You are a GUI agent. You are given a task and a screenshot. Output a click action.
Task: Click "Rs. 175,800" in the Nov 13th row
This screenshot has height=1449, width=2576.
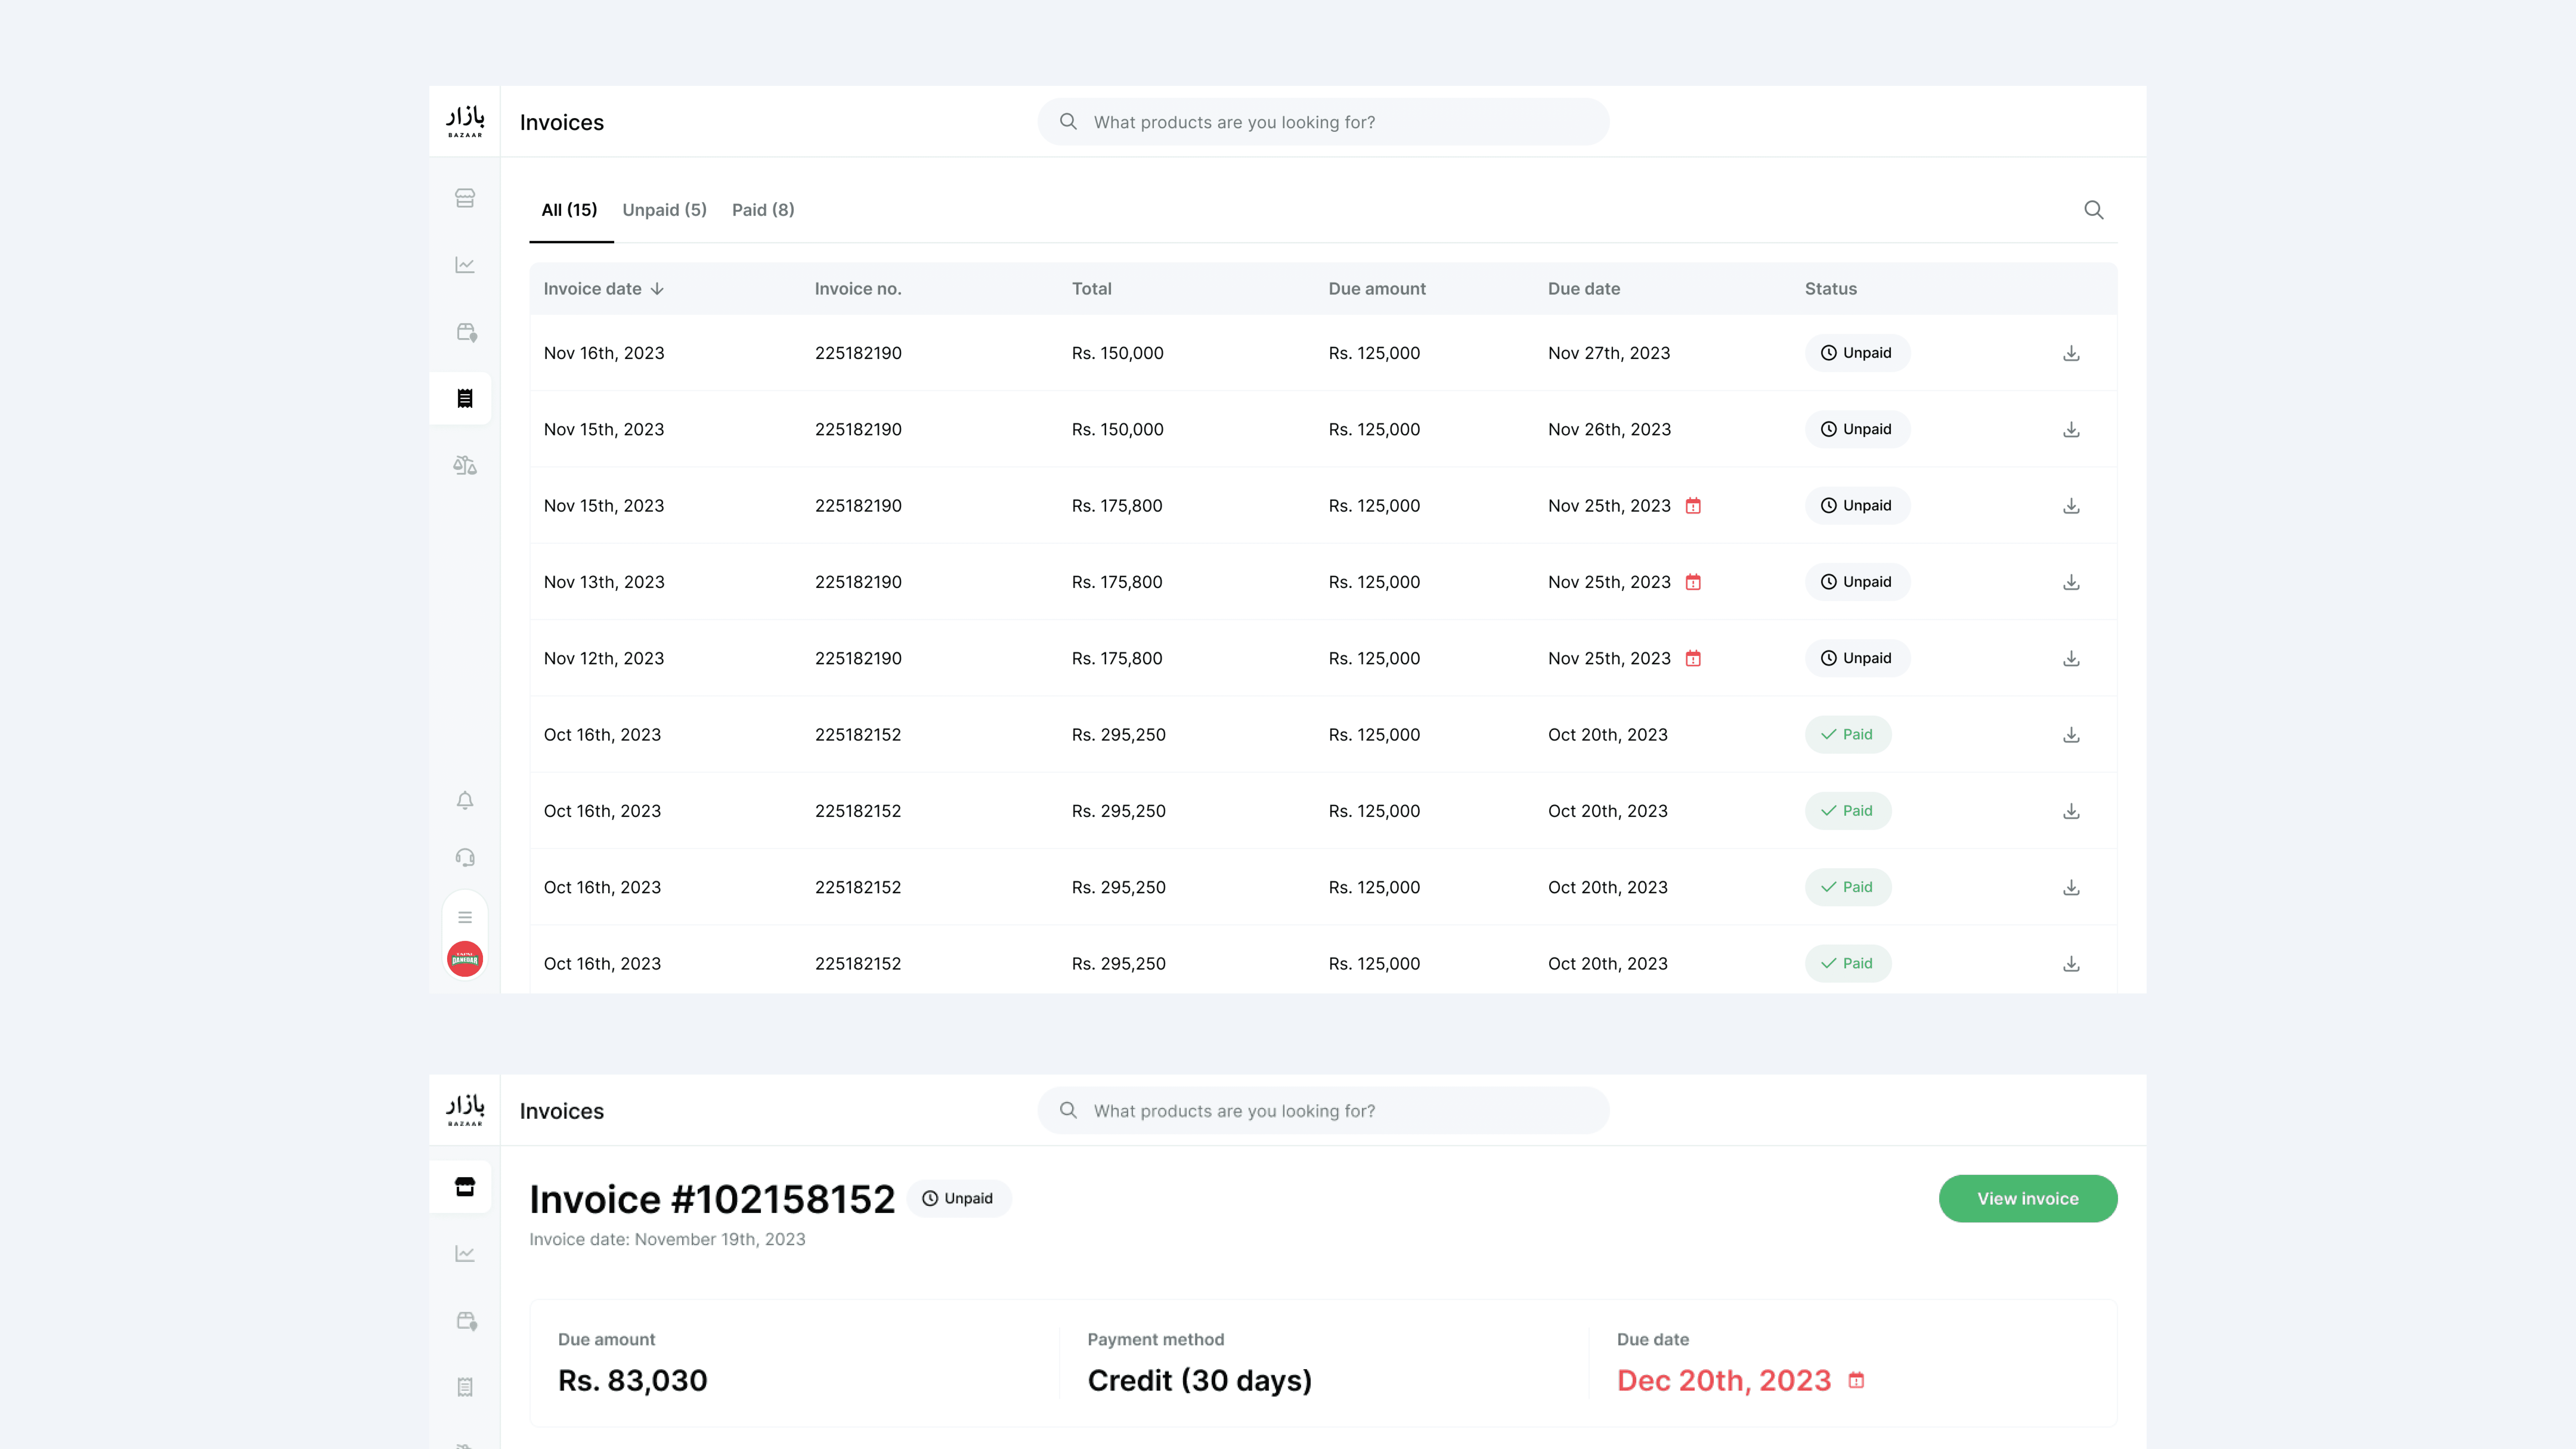1117,582
